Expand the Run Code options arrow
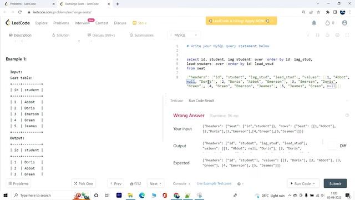This screenshot has height=200, width=355. pos(314,183)
